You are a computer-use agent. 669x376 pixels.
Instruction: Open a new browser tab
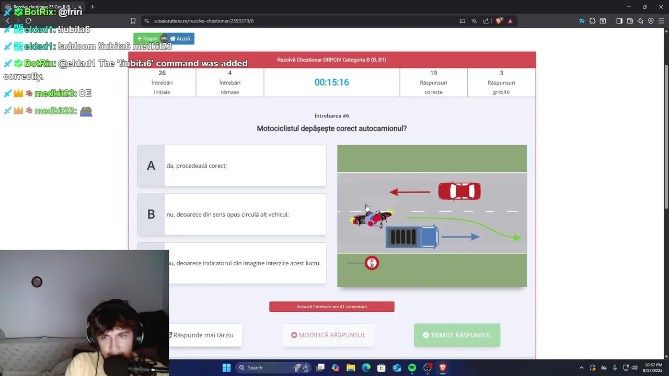click(x=93, y=7)
